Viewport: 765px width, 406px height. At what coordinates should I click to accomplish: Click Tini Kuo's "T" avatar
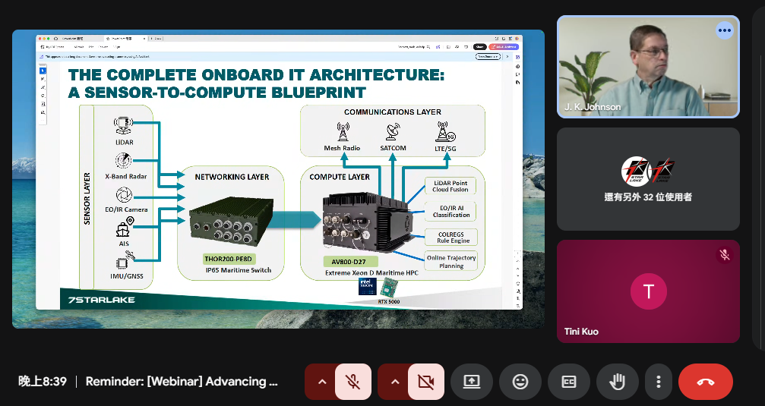pos(648,291)
